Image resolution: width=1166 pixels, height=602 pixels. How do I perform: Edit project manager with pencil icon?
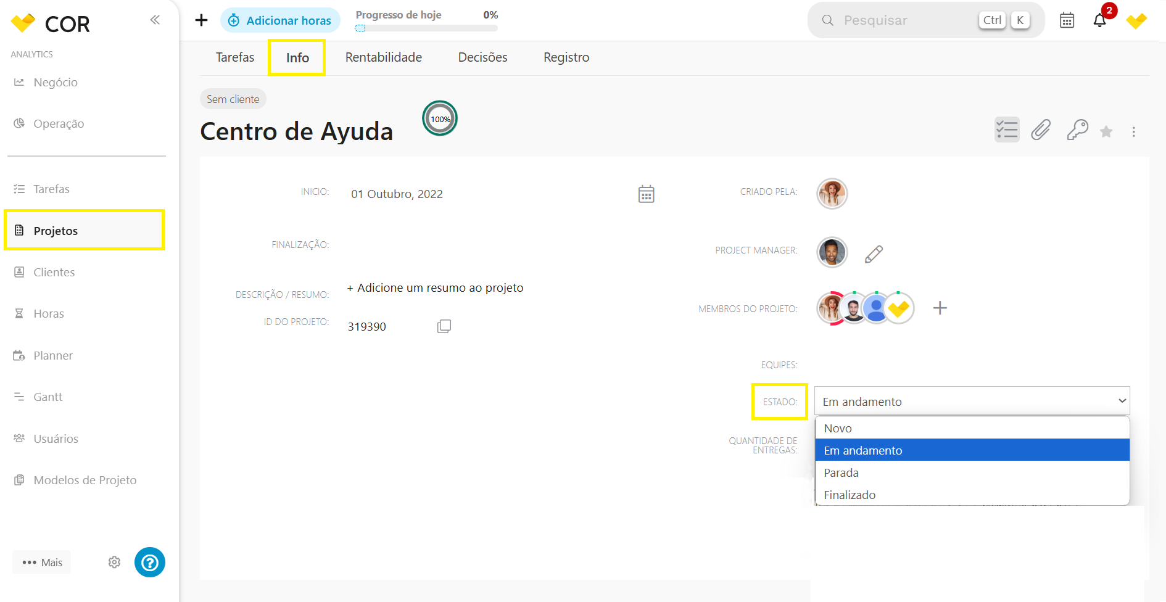click(874, 254)
